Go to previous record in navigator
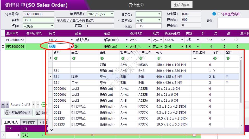Screen dimensions: 249x139 click(x=7, y=105)
